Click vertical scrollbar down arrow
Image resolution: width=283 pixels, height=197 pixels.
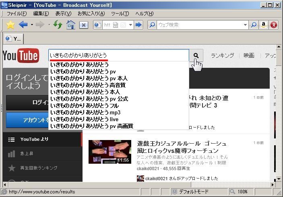(279, 179)
